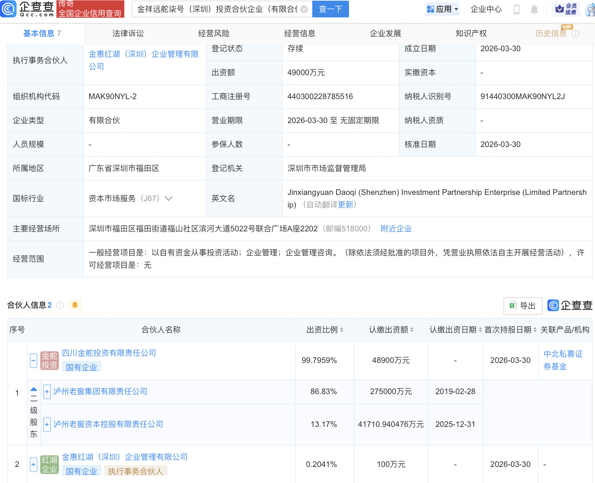Expand the 国标行业 category chevron
This screenshot has width=595, height=483.
(169, 199)
